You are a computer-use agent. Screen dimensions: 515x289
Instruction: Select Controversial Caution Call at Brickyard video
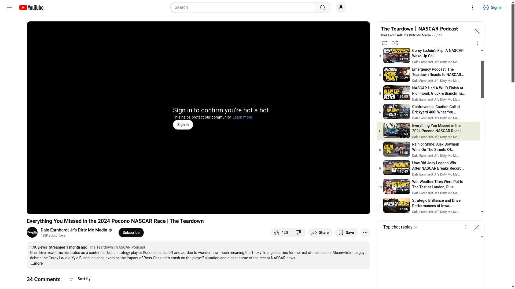pyautogui.click(x=428, y=112)
